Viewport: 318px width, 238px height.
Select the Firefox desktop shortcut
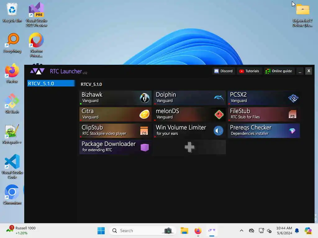[12, 73]
